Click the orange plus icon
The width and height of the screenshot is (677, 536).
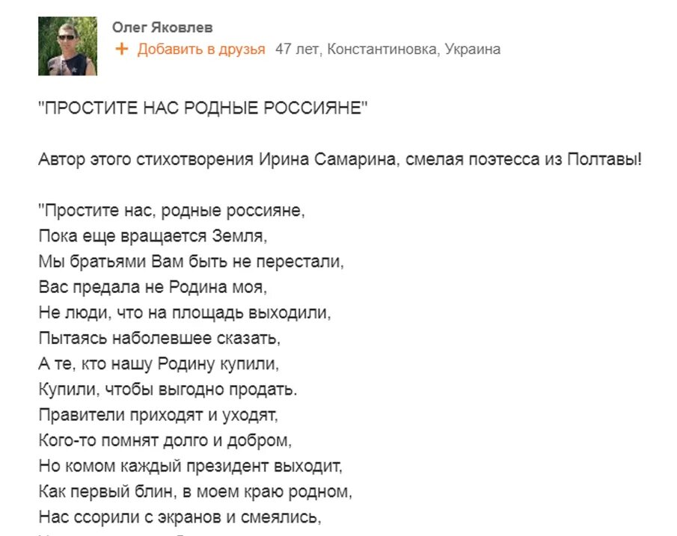pyautogui.click(x=122, y=49)
